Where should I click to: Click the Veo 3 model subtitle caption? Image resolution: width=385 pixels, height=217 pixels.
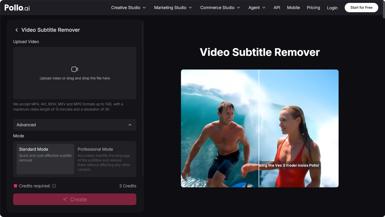click(x=290, y=166)
